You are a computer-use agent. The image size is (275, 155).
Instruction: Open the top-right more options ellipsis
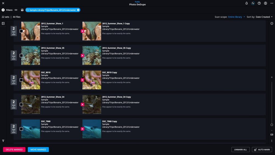tap(272, 3)
